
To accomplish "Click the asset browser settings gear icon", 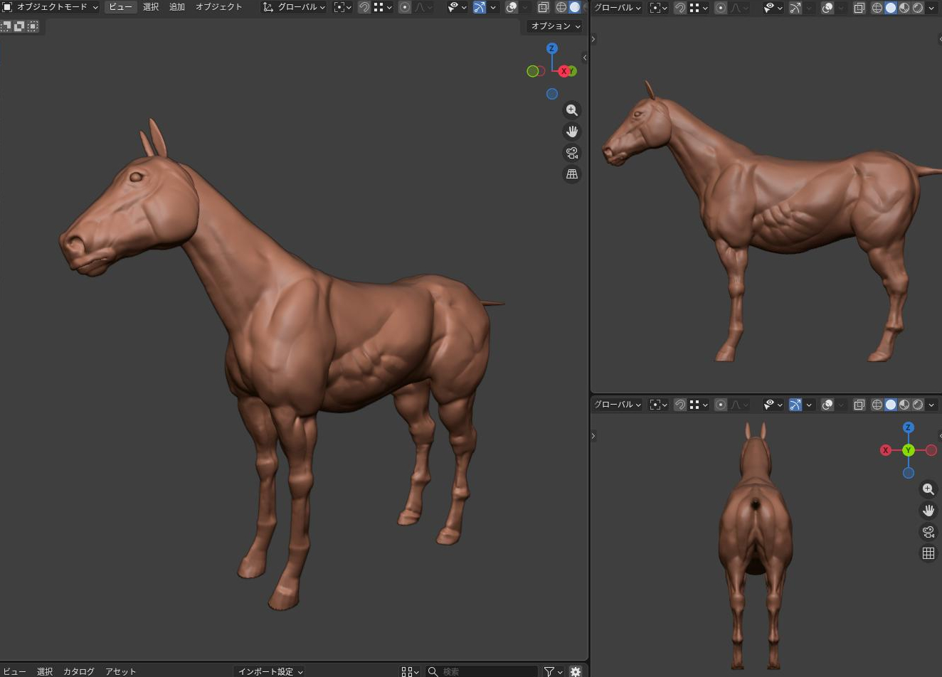I will point(576,671).
